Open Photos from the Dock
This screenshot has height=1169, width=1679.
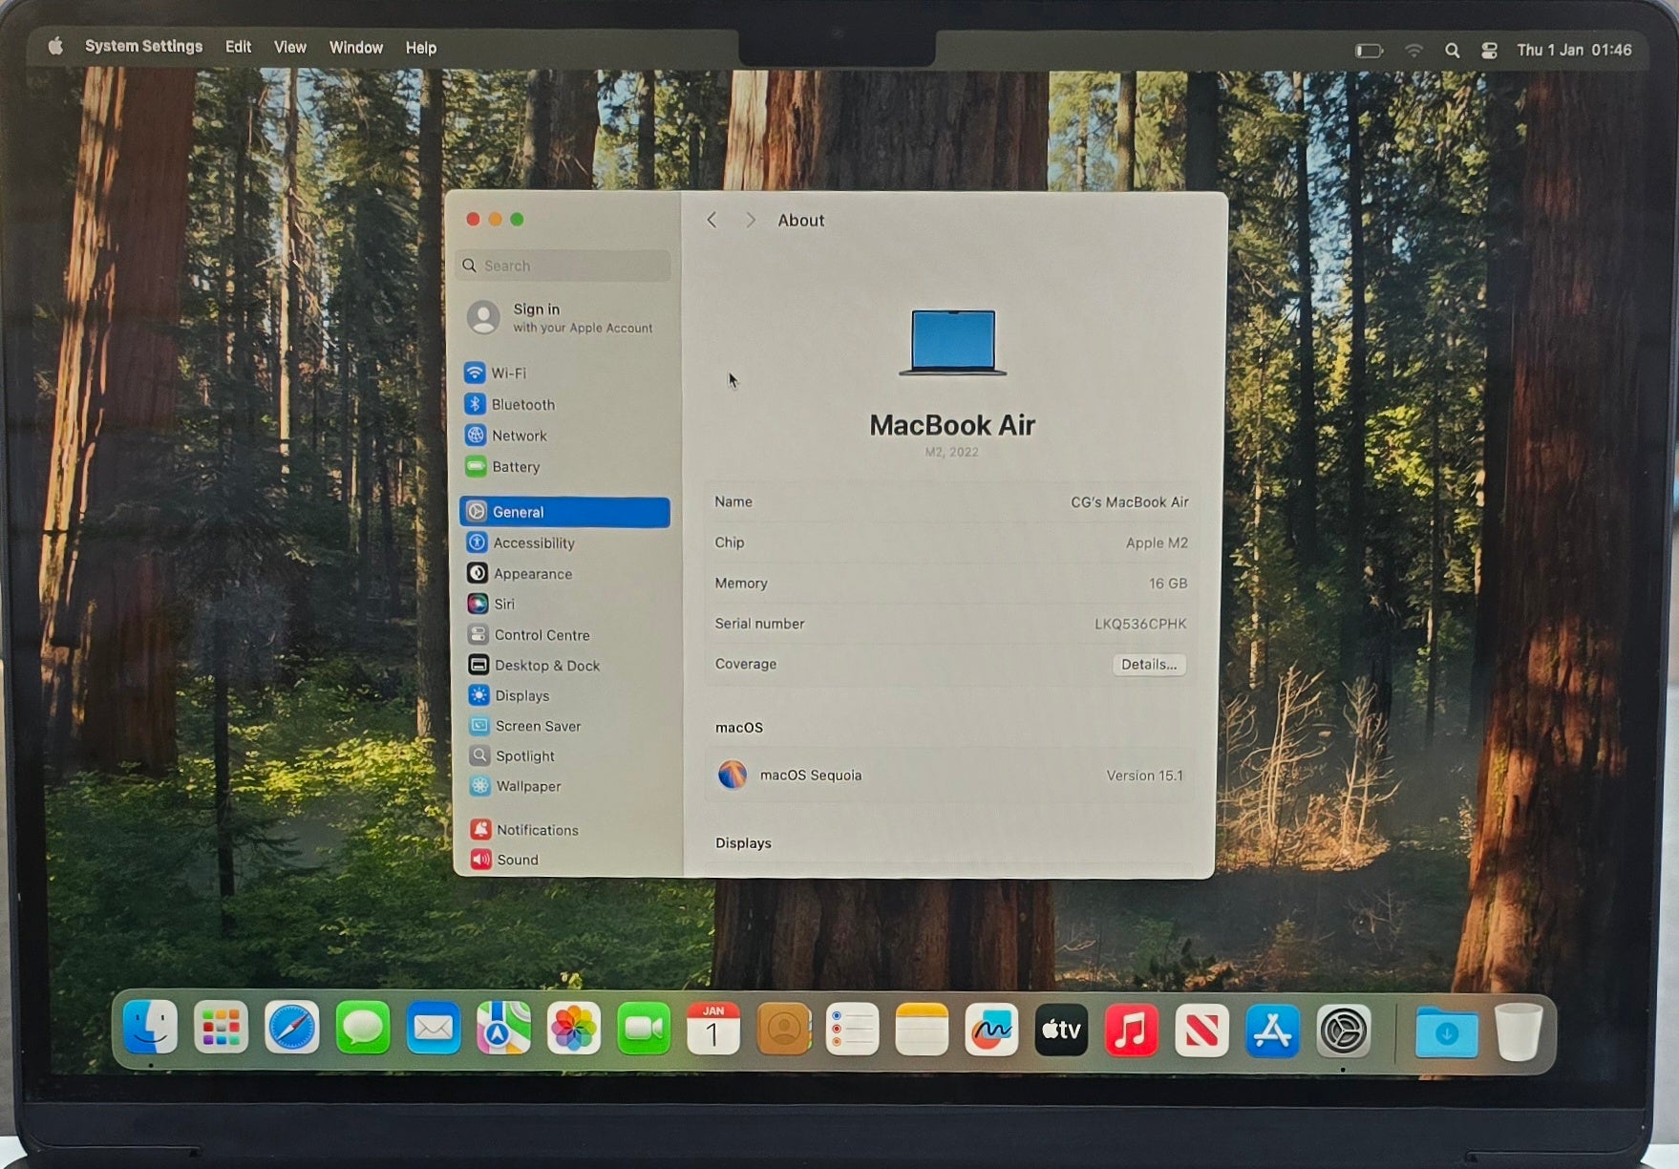(573, 1029)
